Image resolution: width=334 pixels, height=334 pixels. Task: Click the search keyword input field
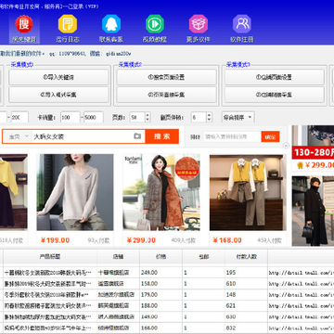click(x=82, y=136)
